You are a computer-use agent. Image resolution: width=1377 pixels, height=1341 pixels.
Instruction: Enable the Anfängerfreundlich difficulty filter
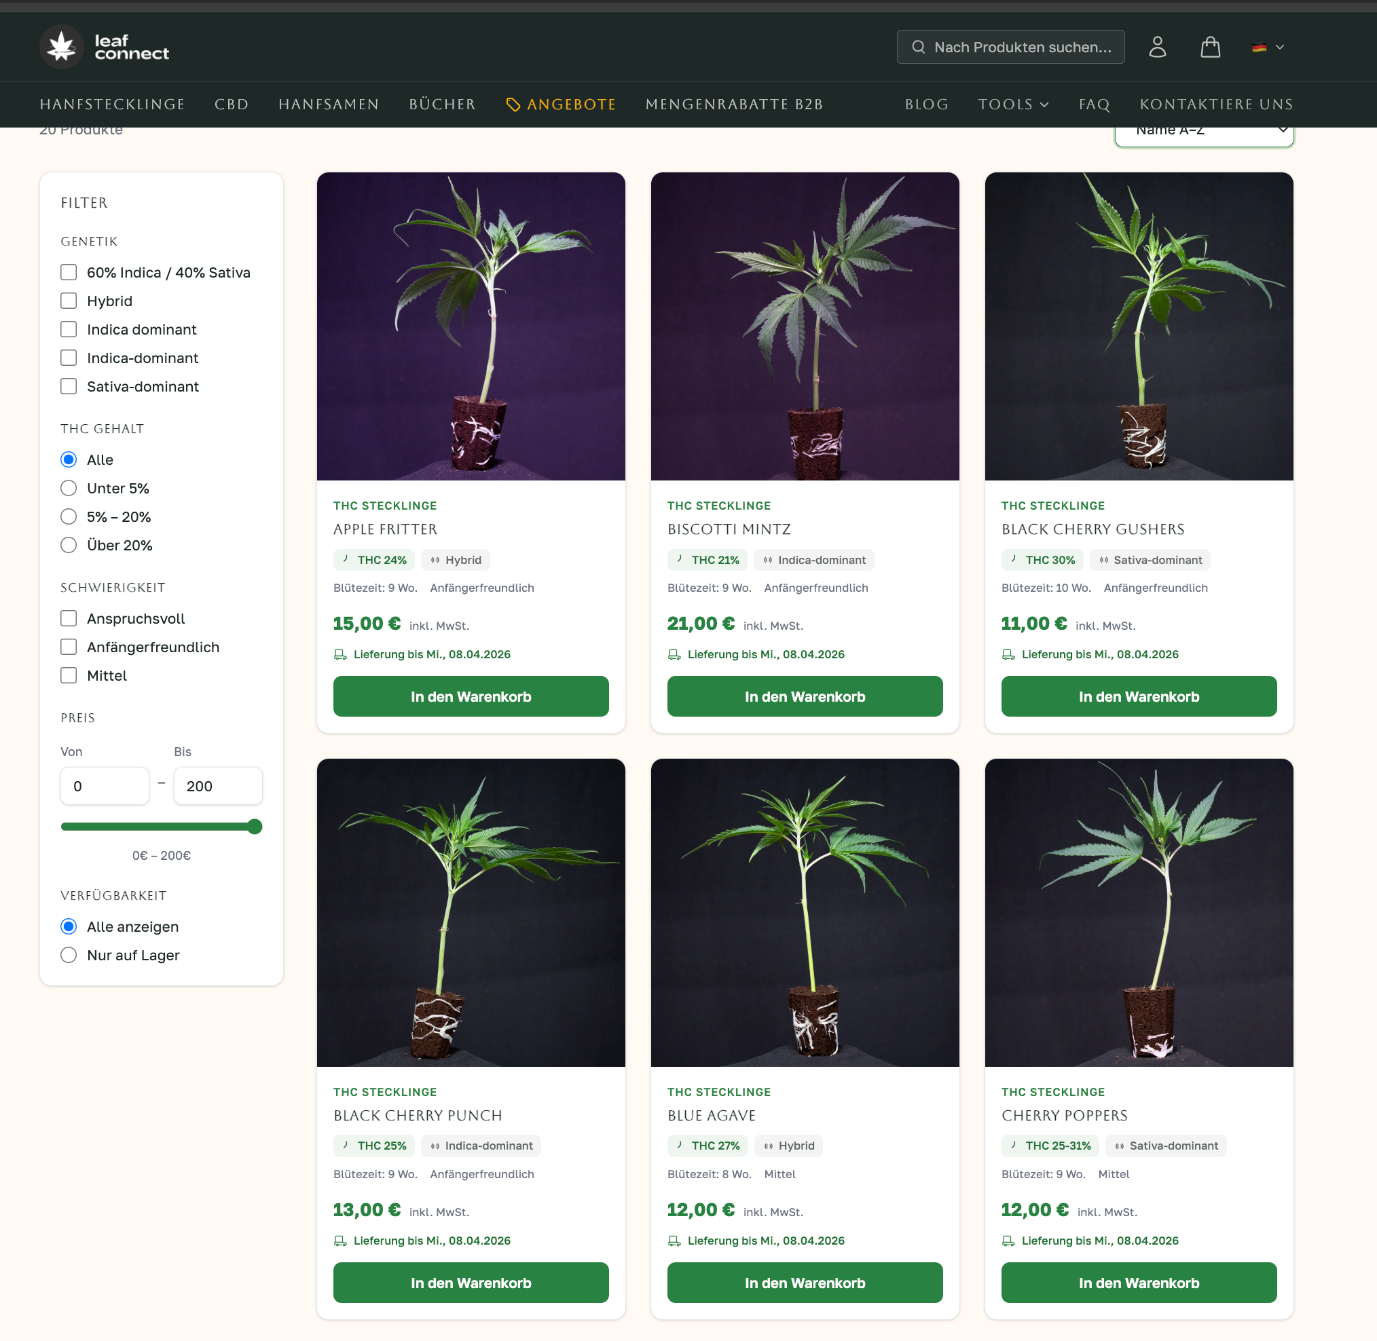tap(69, 647)
